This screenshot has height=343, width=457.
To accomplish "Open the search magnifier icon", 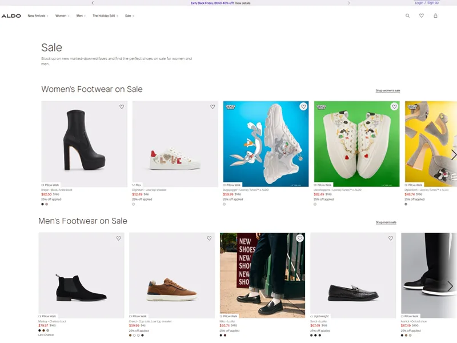I will coord(407,16).
